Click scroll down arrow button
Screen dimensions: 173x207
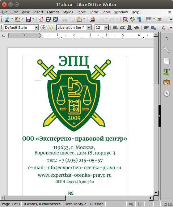click(156, 193)
